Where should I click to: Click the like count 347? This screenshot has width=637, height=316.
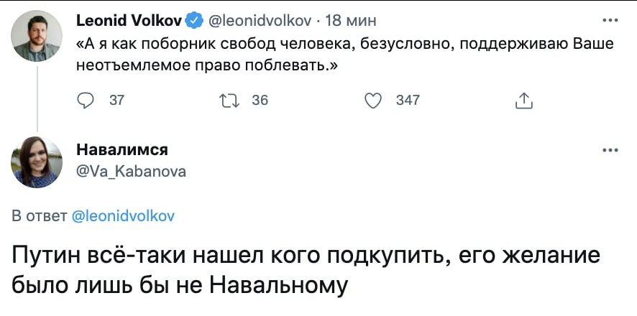coord(408,101)
